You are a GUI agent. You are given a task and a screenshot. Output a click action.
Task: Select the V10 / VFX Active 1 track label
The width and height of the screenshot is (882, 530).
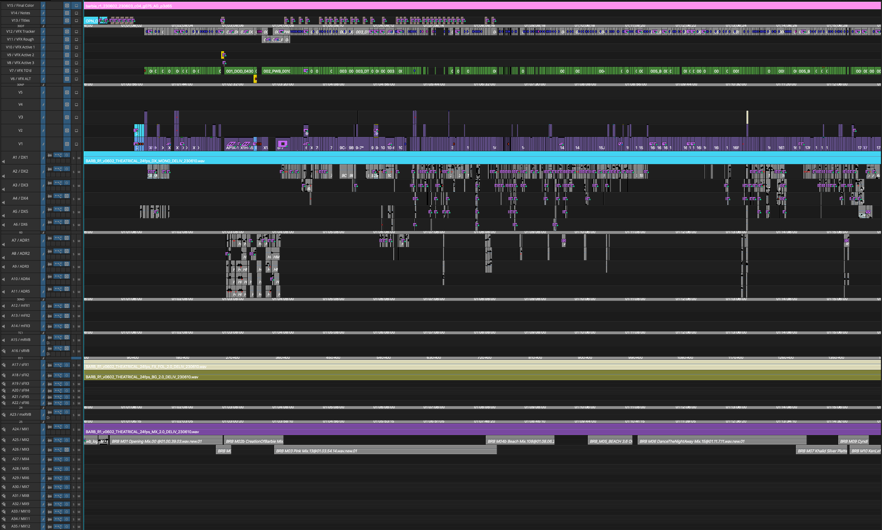(x=20, y=47)
